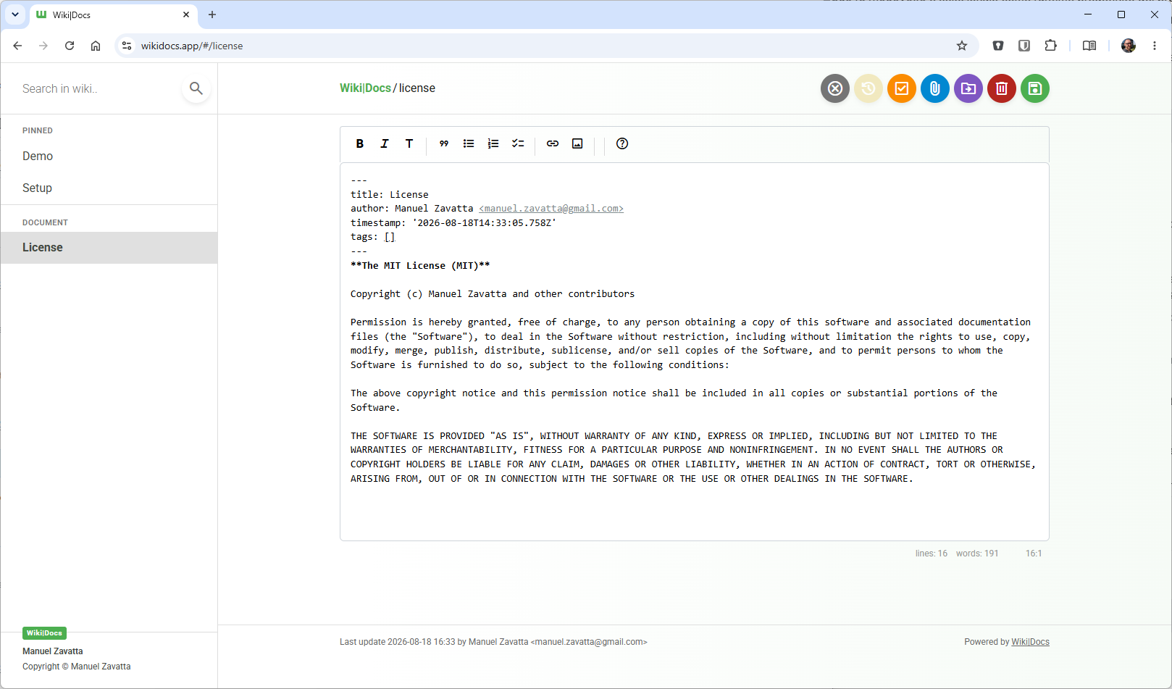Open document revision history button

pyautogui.click(x=868, y=88)
